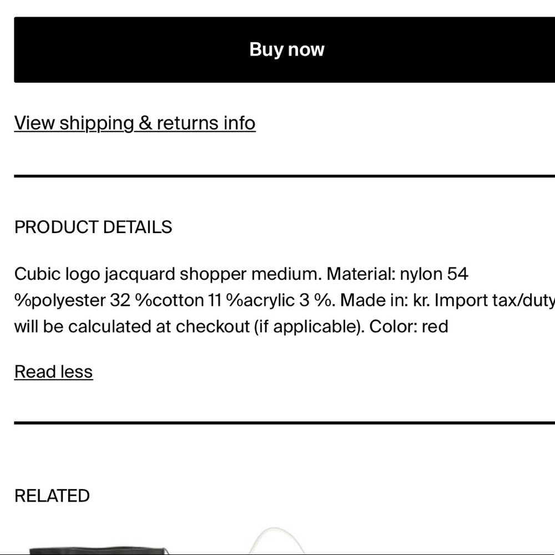Click the 'Color: red' text
555x555 pixels.
(x=408, y=326)
